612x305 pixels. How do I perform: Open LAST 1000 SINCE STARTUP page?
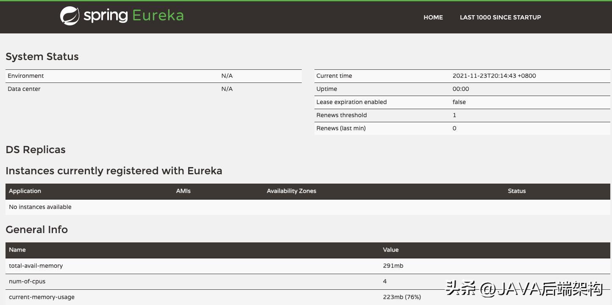pyautogui.click(x=500, y=17)
